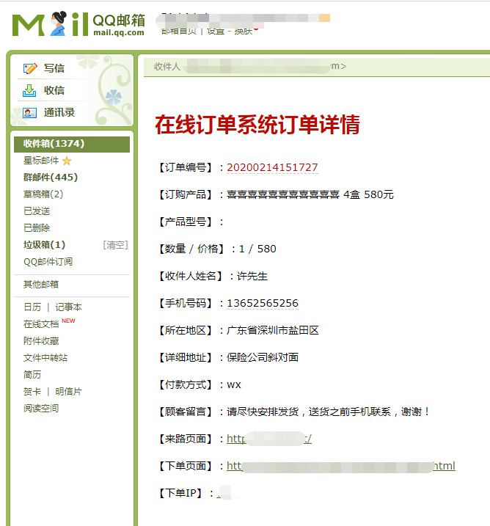Open the 草稿箱(2) drafts folder
Image resolution: width=490 pixels, height=526 pixels.
pos(43,194)
